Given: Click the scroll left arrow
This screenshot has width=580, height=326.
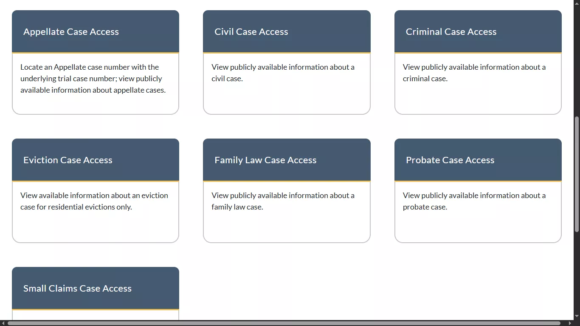Looking at the screenshot, I should (3, 323).
